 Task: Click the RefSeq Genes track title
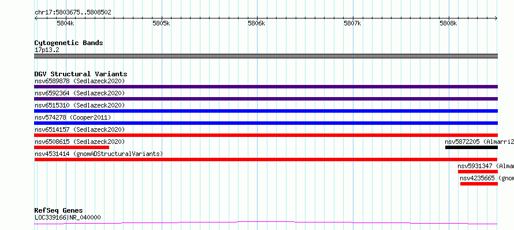click(x=58, y=210)
